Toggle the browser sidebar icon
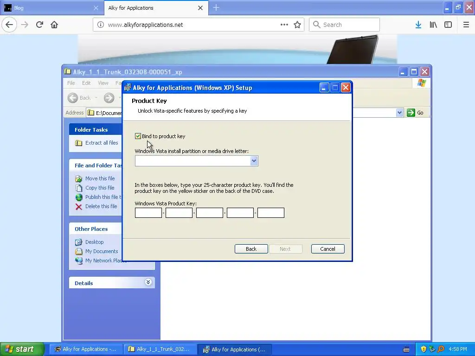 click(448, 25)
